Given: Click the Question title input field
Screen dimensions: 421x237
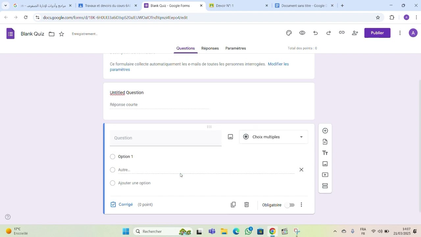Looking at the screenshot, I should point(166,138).
